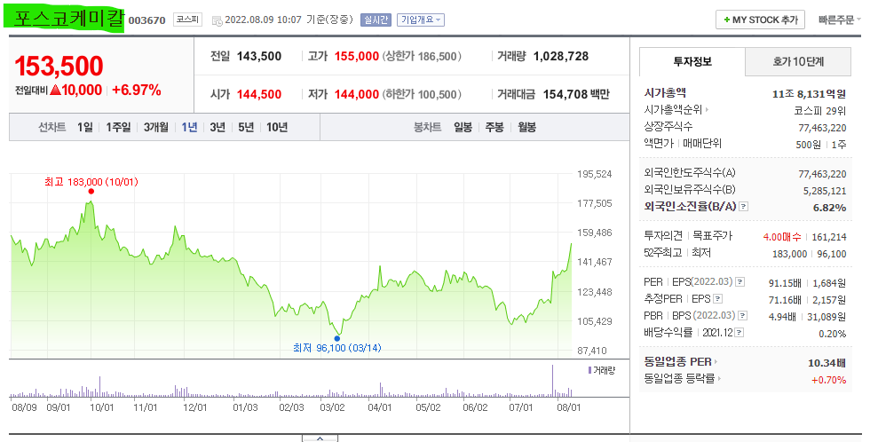Open the 동일업종 PER link
Viewport: 870px width, 442px height.
coord(678,362)
